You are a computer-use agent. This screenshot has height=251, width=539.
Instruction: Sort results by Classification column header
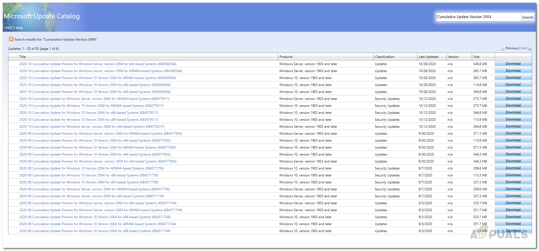point(384,57)
